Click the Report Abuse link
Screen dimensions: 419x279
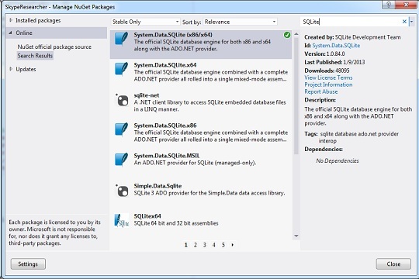click(321, 91)
